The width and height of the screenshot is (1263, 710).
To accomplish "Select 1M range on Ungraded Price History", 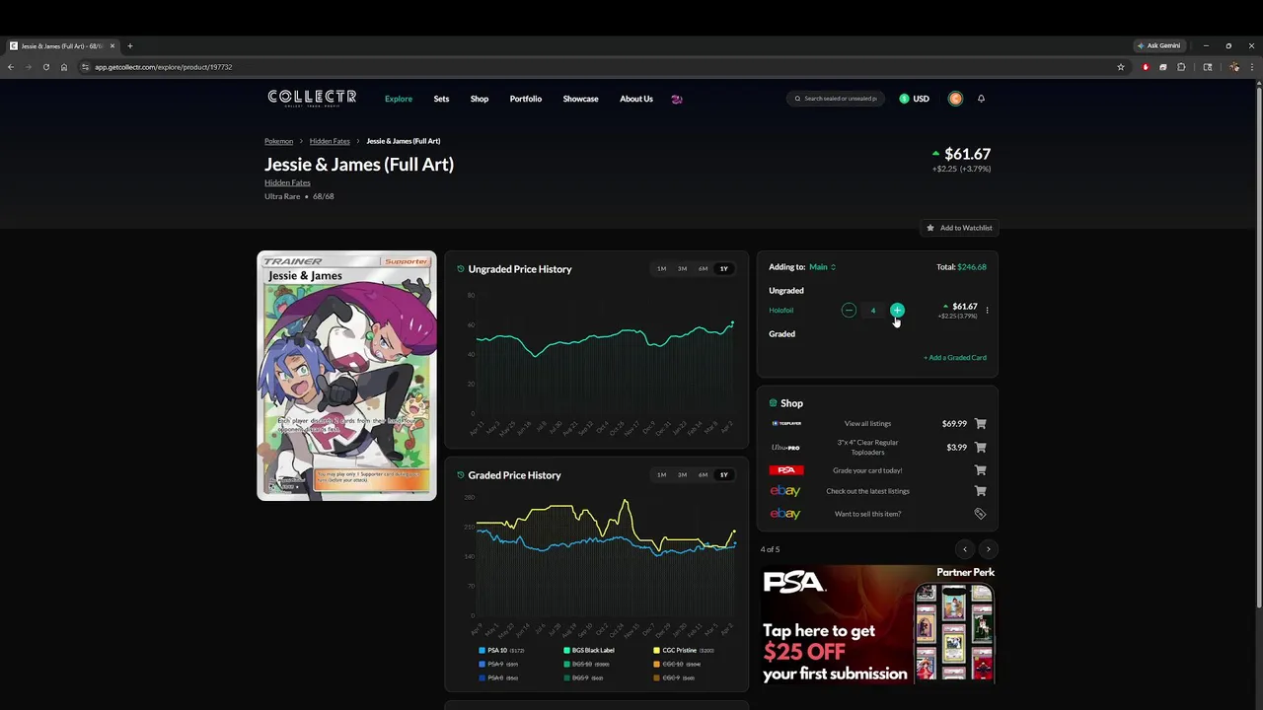I will 661,268.
